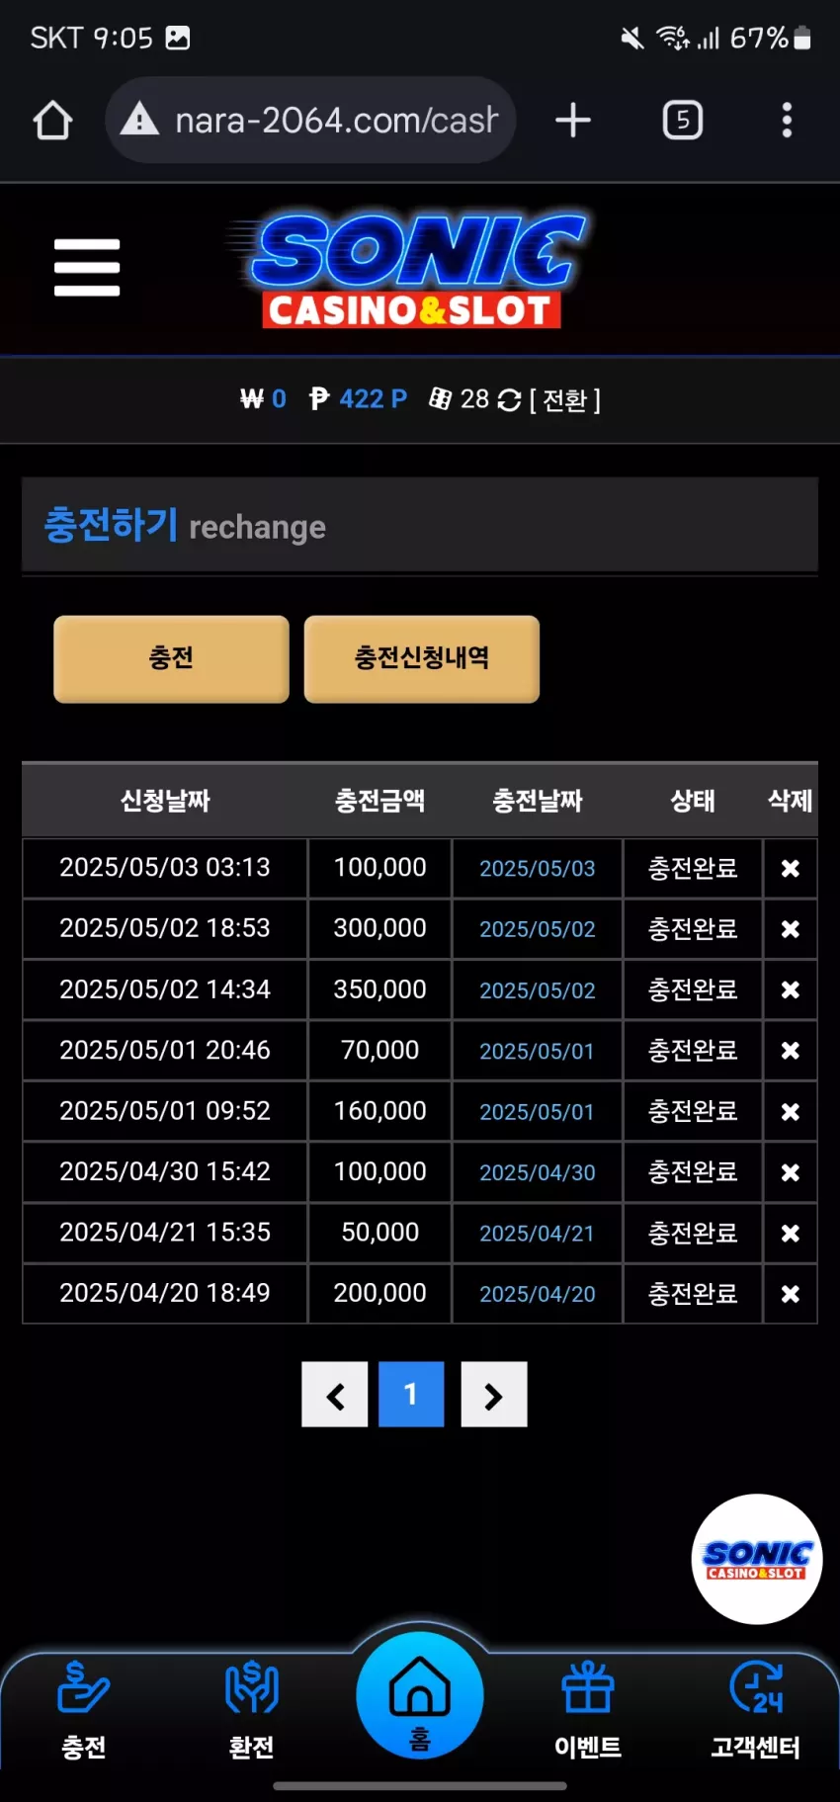Open 환전 in bottom navigation

(252, 1710)
